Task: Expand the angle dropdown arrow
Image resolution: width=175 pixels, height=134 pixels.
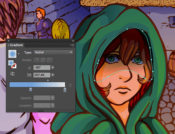Action: tap(52, 68)
